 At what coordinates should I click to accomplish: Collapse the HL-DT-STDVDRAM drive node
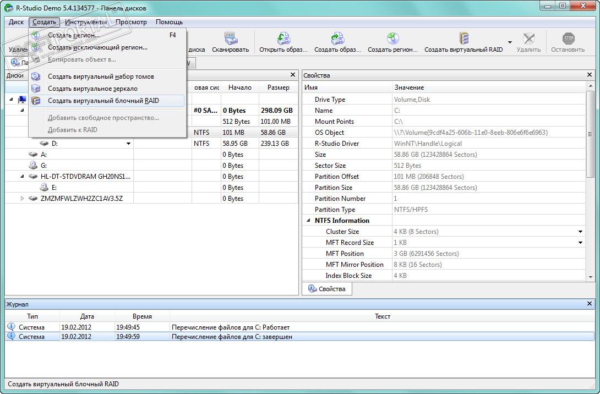coord(22,177)
